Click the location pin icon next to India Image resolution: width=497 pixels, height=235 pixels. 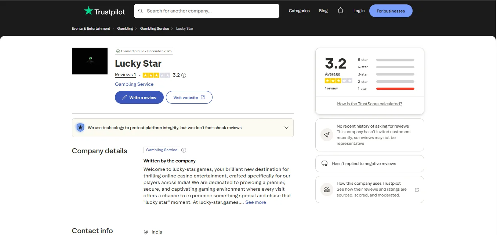tap(146, 232)
